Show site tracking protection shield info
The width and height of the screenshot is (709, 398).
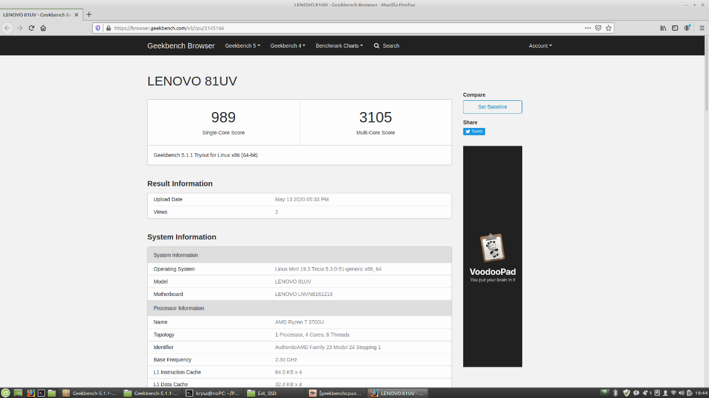tap(98, 28)
